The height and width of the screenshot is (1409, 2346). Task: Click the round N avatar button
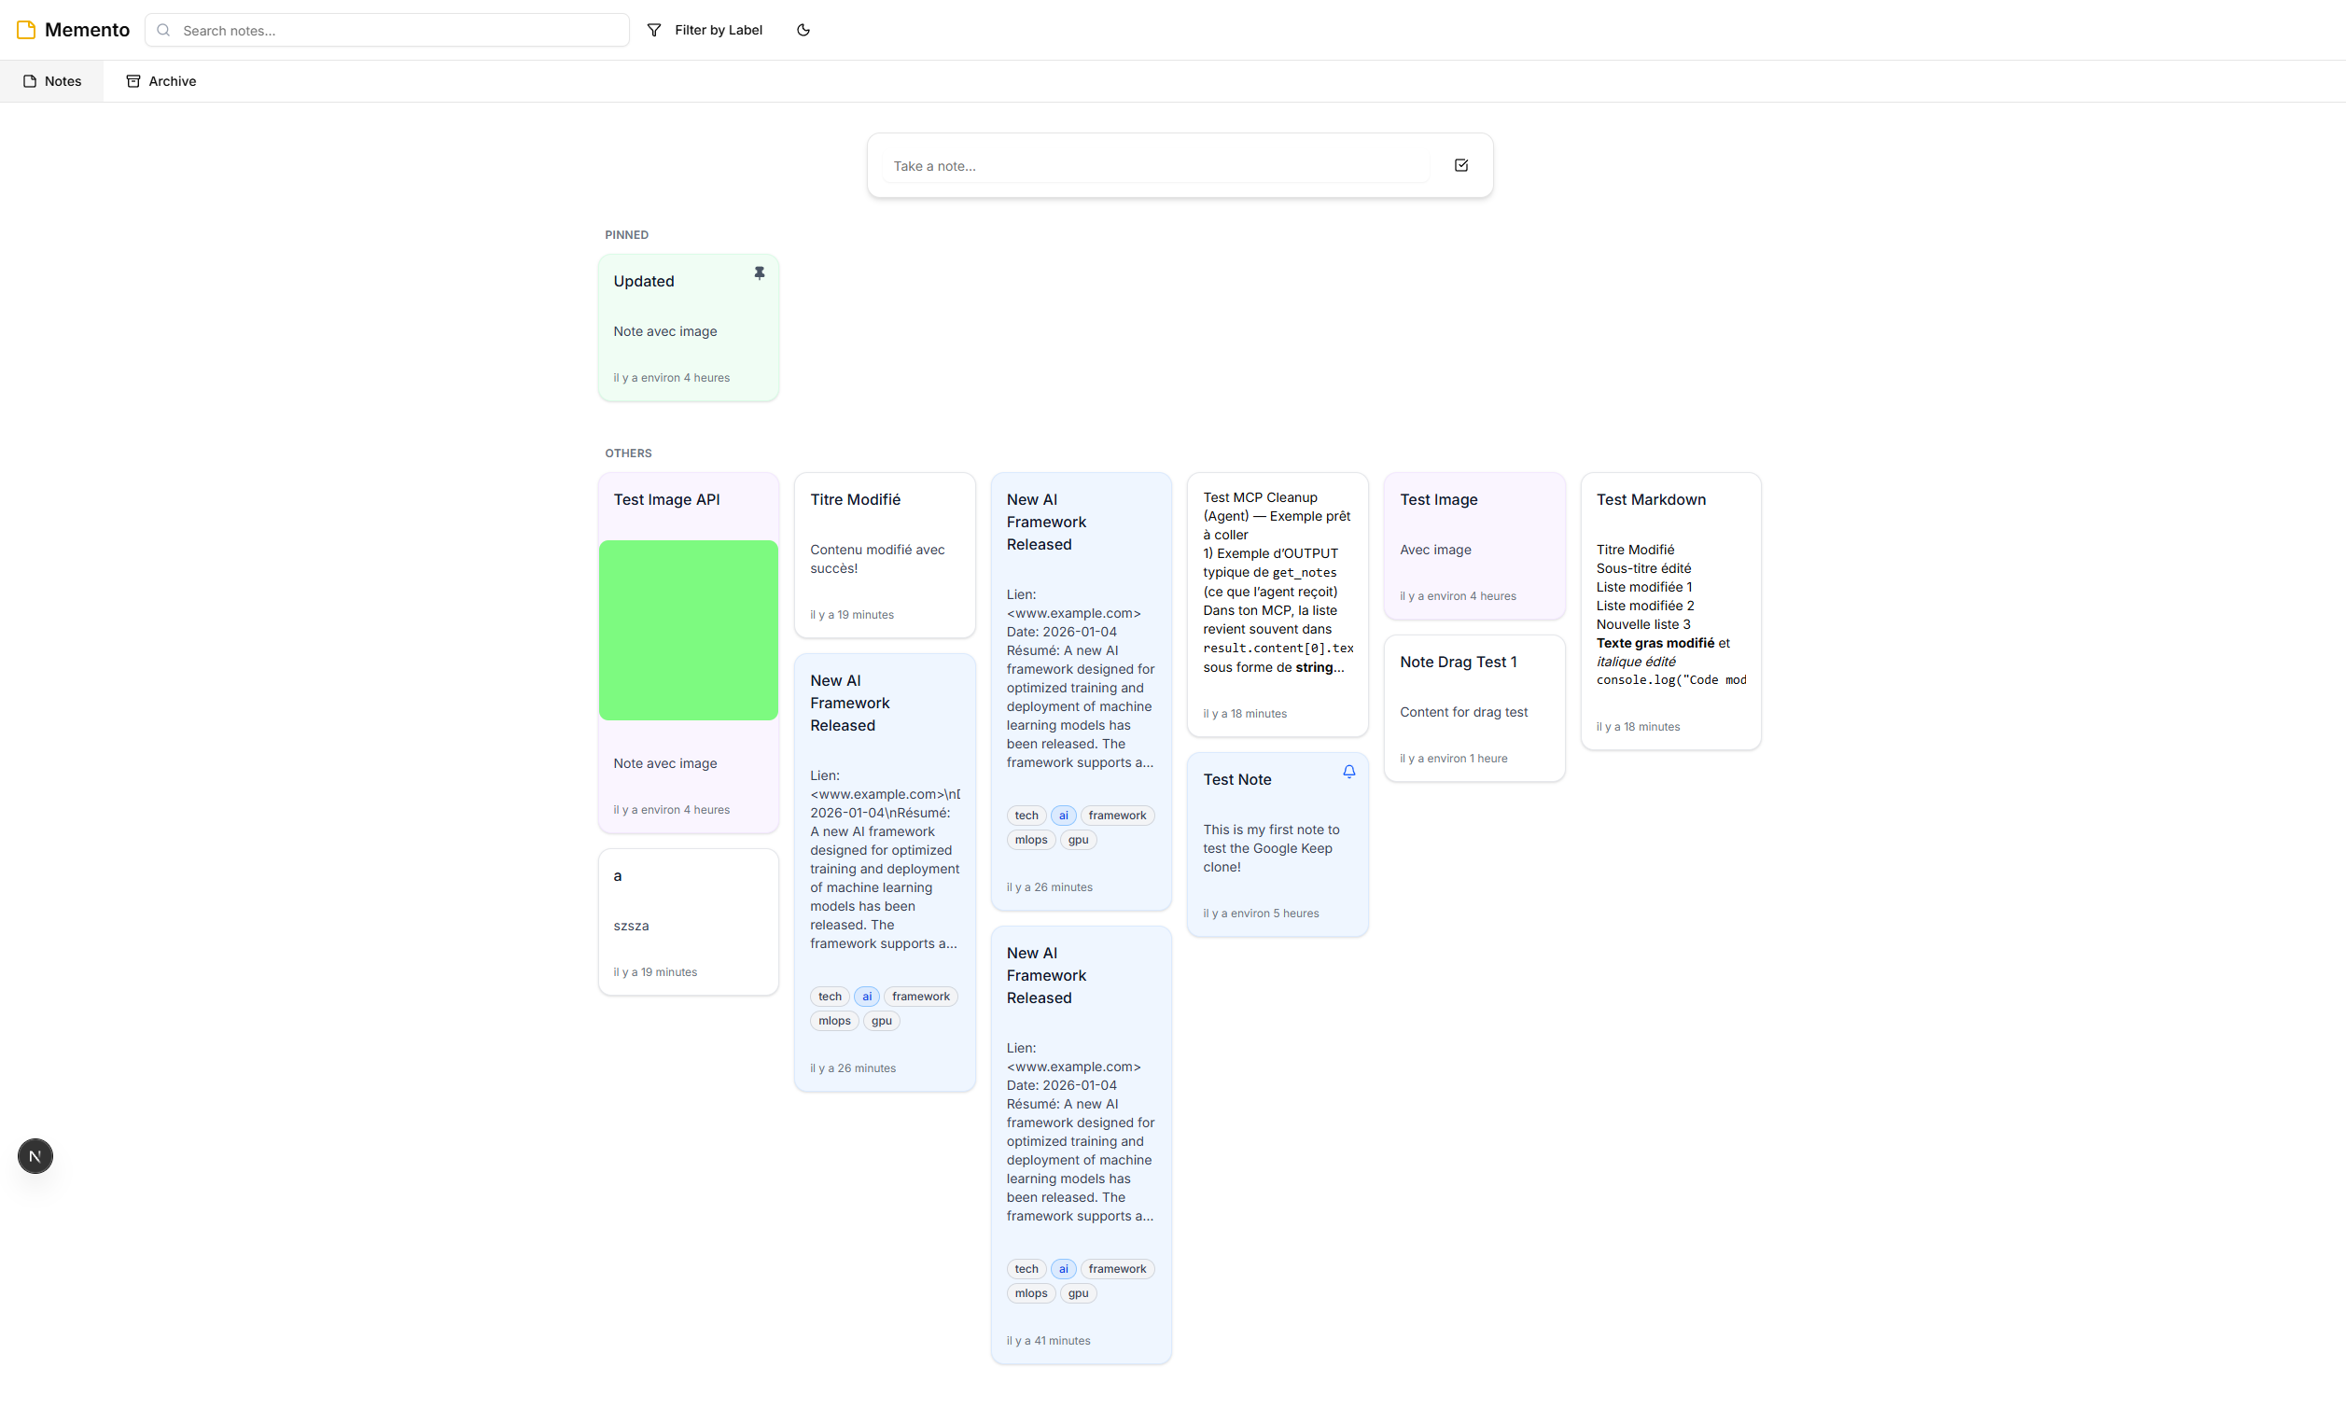point(35,1155)
